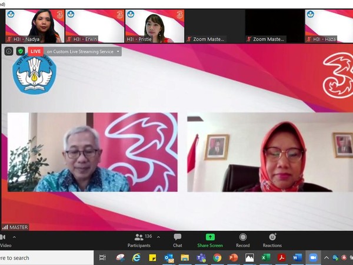Click the MASTER name label
The image size is (353, 265).
tap(15, 227)
